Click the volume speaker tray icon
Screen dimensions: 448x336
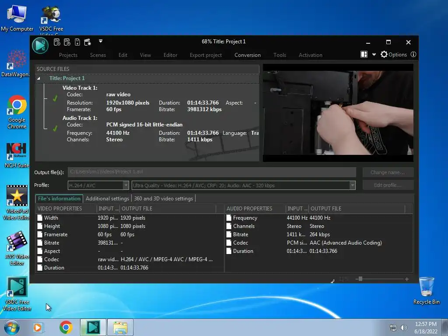click(x=403, y=328)
